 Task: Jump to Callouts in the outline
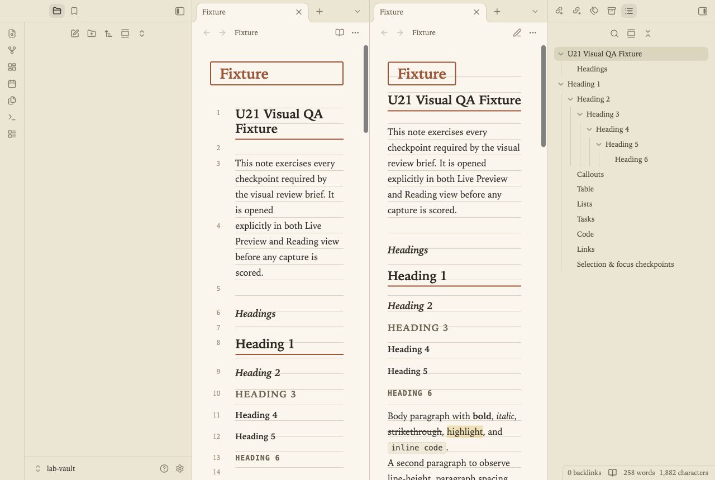[590, 175]
